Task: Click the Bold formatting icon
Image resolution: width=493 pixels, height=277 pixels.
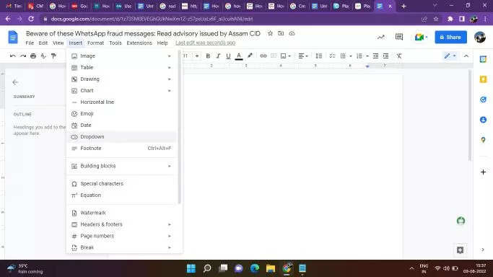Action: click(208, 56)
